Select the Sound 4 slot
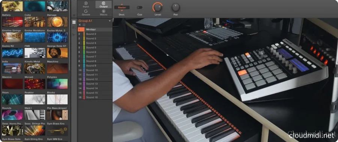 coord(95,43)
